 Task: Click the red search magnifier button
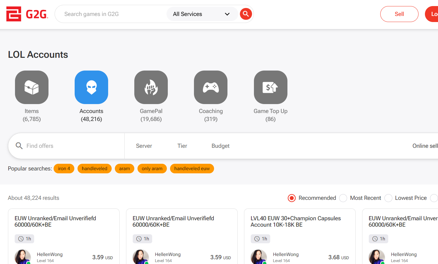246,14
